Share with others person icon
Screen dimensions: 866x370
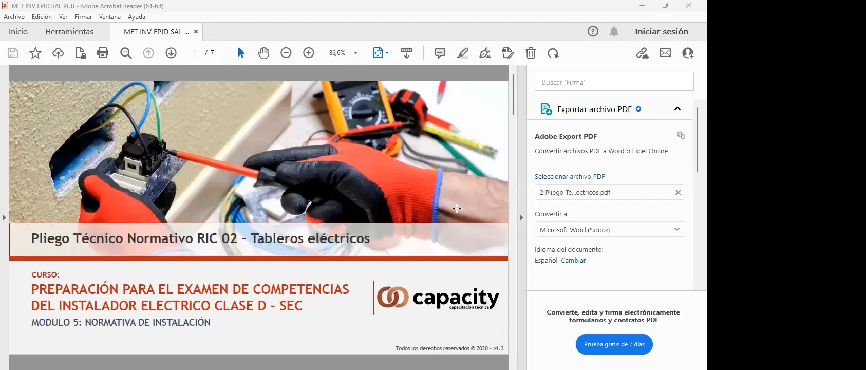[688, 53]
